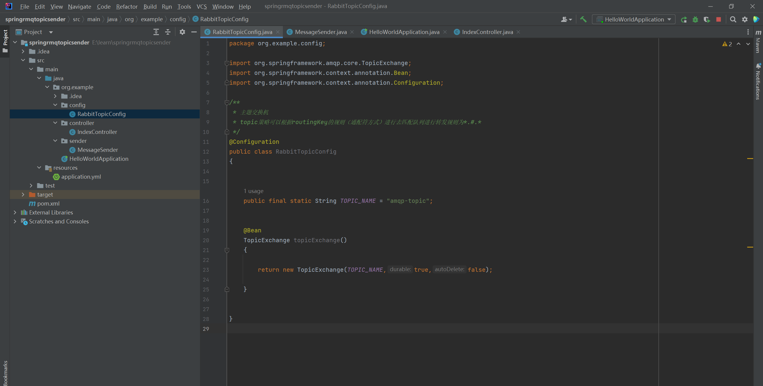Click config in the breadcrumb path
Screen dimensions: 763x386
pyautogui.click(x=178, y=19)
